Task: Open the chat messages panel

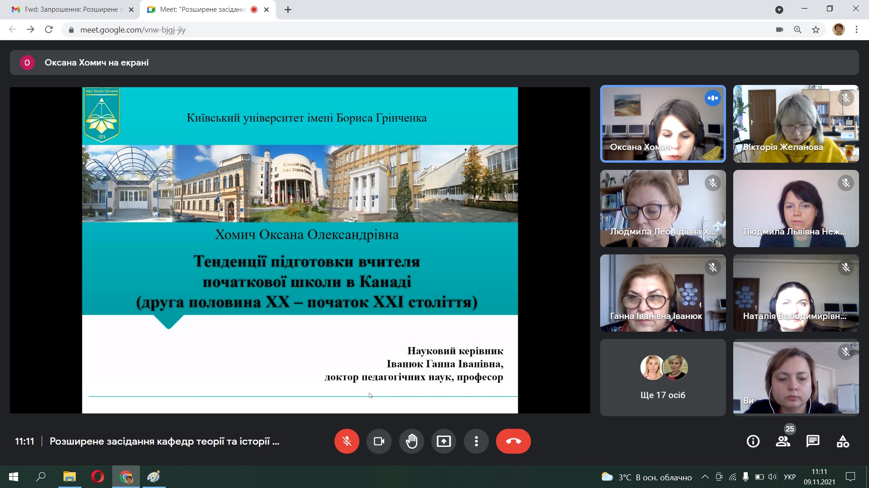Action: click(x=813, y=441)
